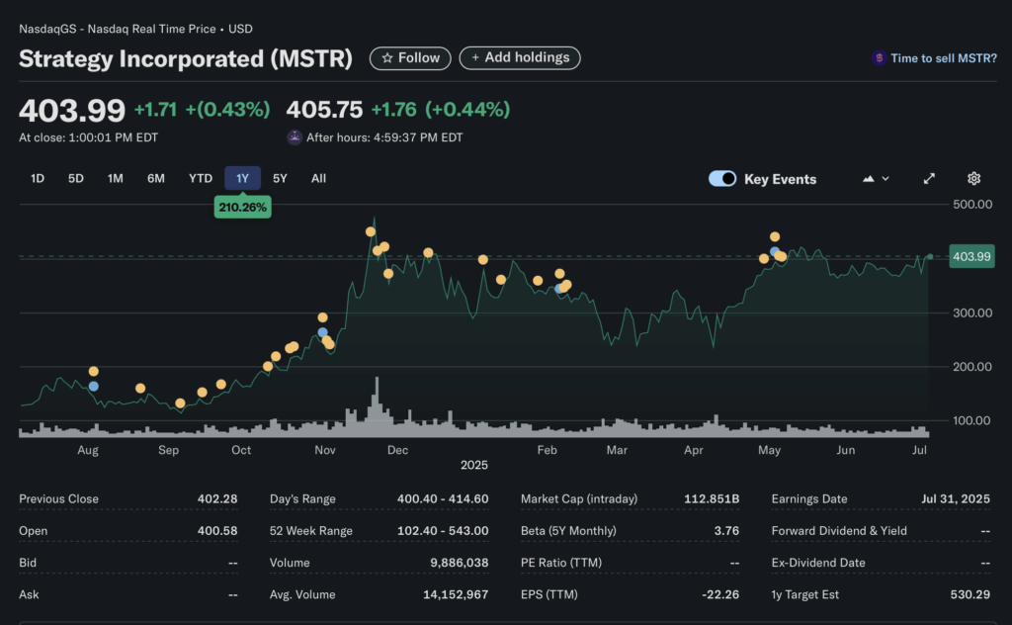
Task: Show the 5Y chart range
Action: pyautogui.click(x=280, y=179)
